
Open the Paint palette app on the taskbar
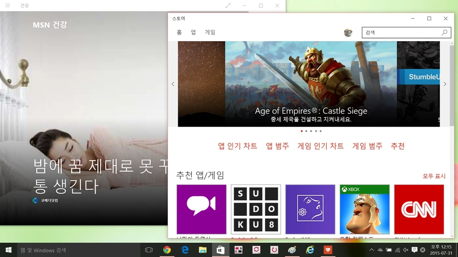coord(292,250)
